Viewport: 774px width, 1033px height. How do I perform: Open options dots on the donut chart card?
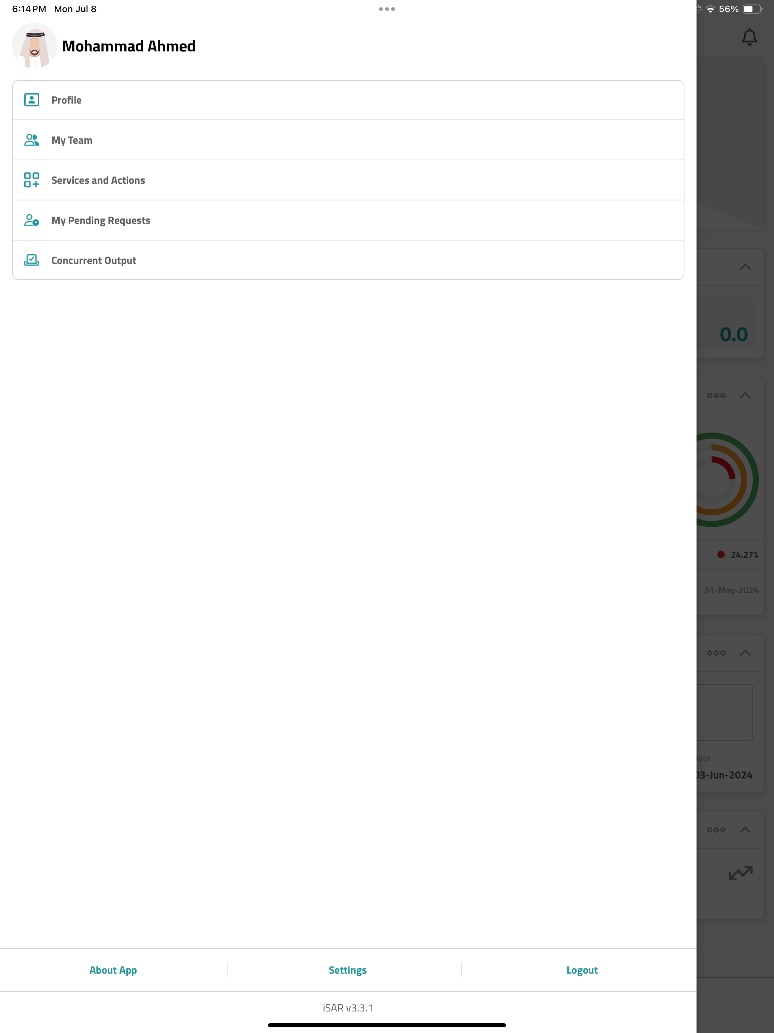point(716,396)
